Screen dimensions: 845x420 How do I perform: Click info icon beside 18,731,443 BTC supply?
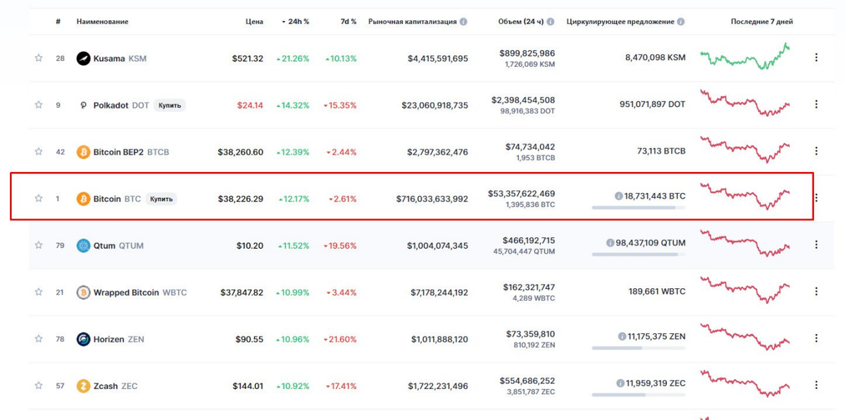point(618,196)
